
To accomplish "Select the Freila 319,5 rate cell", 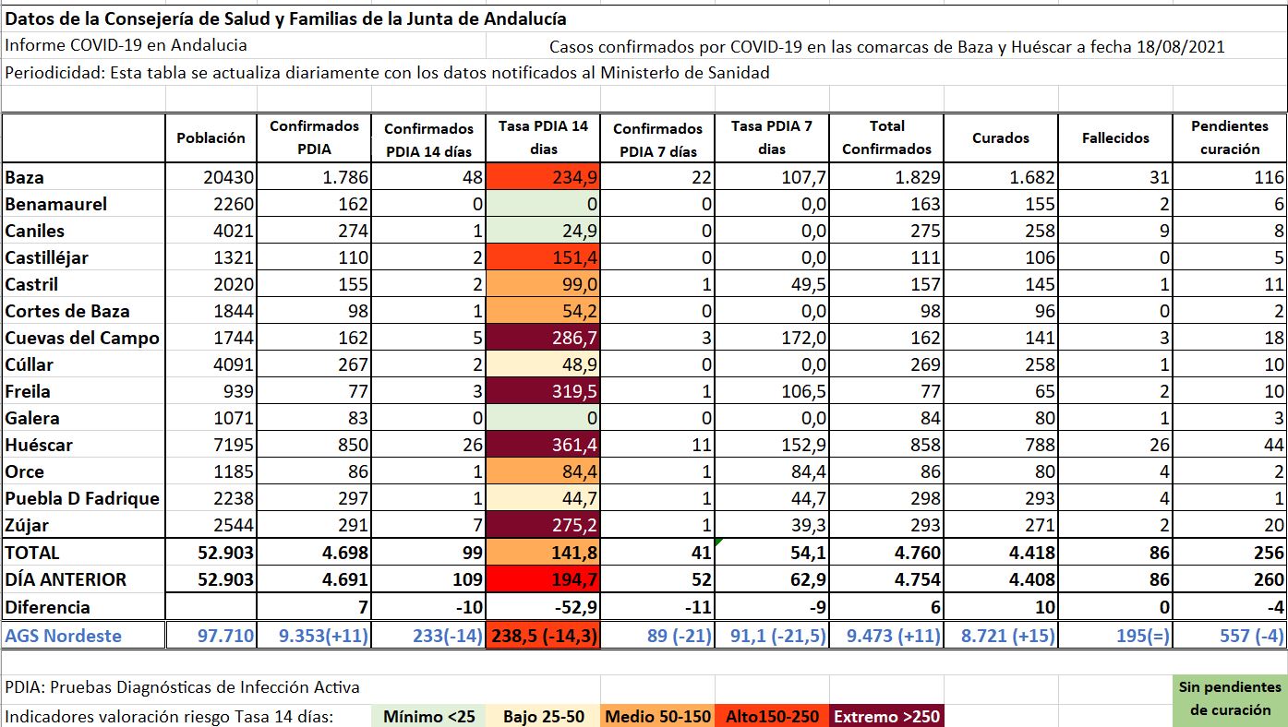I will [543, 392].
